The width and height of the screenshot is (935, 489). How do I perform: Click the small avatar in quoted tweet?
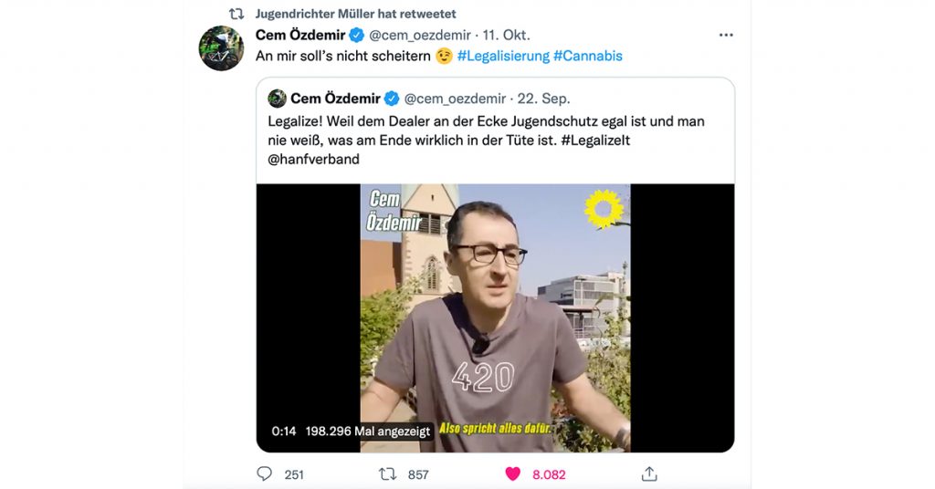278,99
